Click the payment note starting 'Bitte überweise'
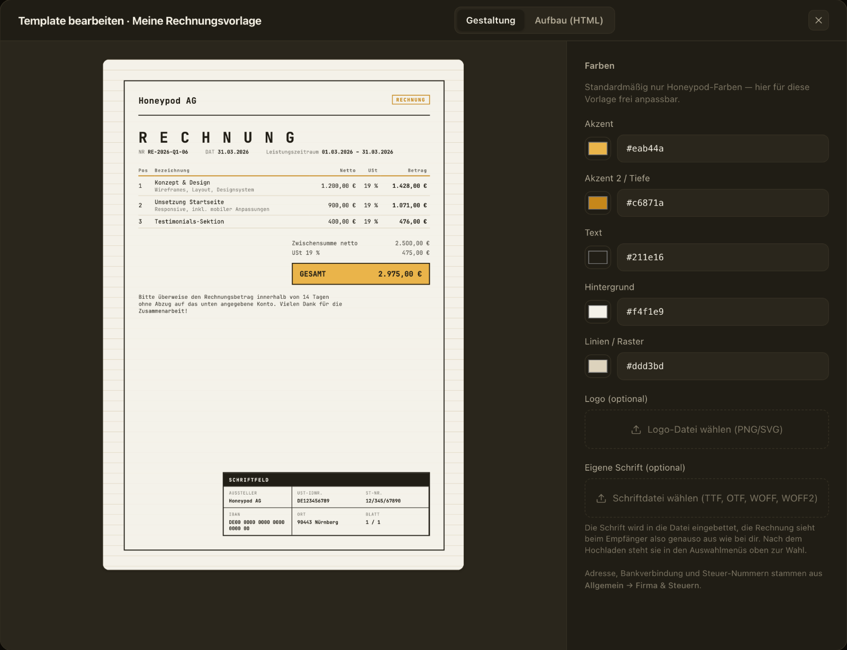The height and width of the screenshot is (650, 847). point(240,304)
